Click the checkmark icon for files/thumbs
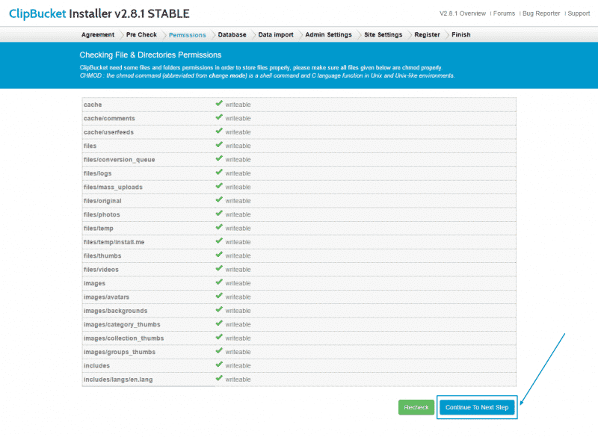Screen dimensions: 598x437 [x=219, y=255]
